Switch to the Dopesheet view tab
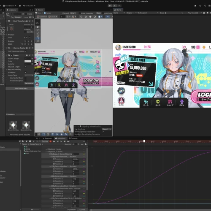This screenshot has height=211, width=211. click(71, 210)
